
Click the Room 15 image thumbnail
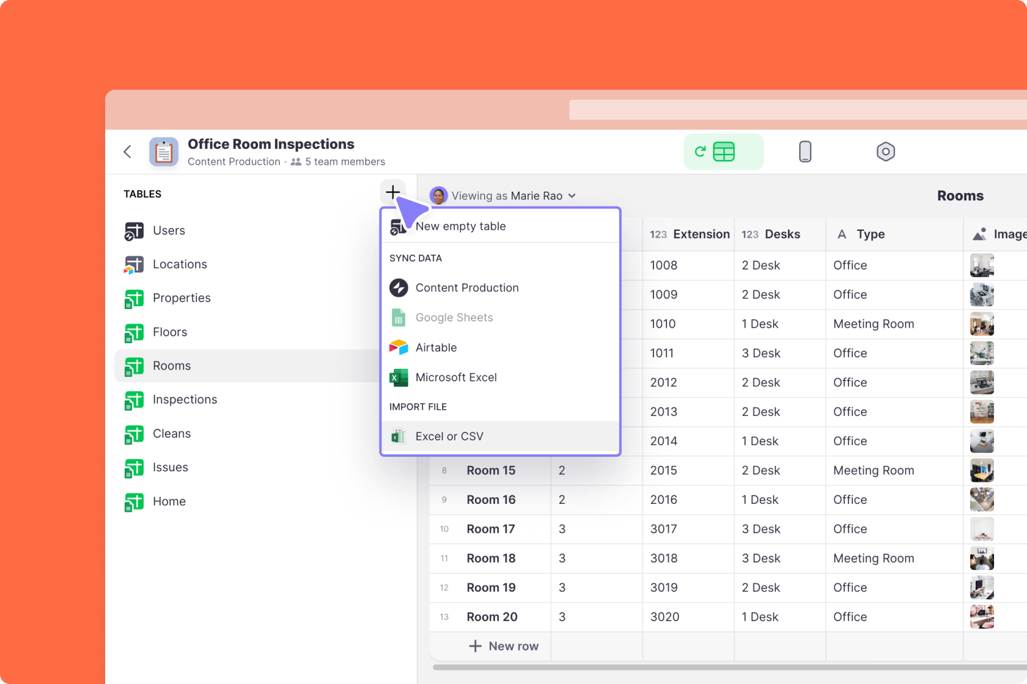(982, 470)
